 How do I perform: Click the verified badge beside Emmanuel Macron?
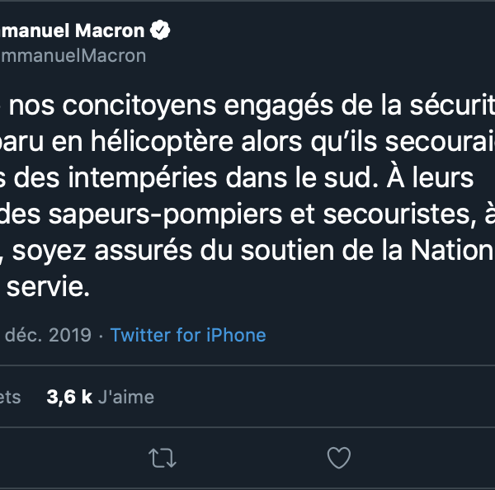pyautogui.click(x=160, y=31)
